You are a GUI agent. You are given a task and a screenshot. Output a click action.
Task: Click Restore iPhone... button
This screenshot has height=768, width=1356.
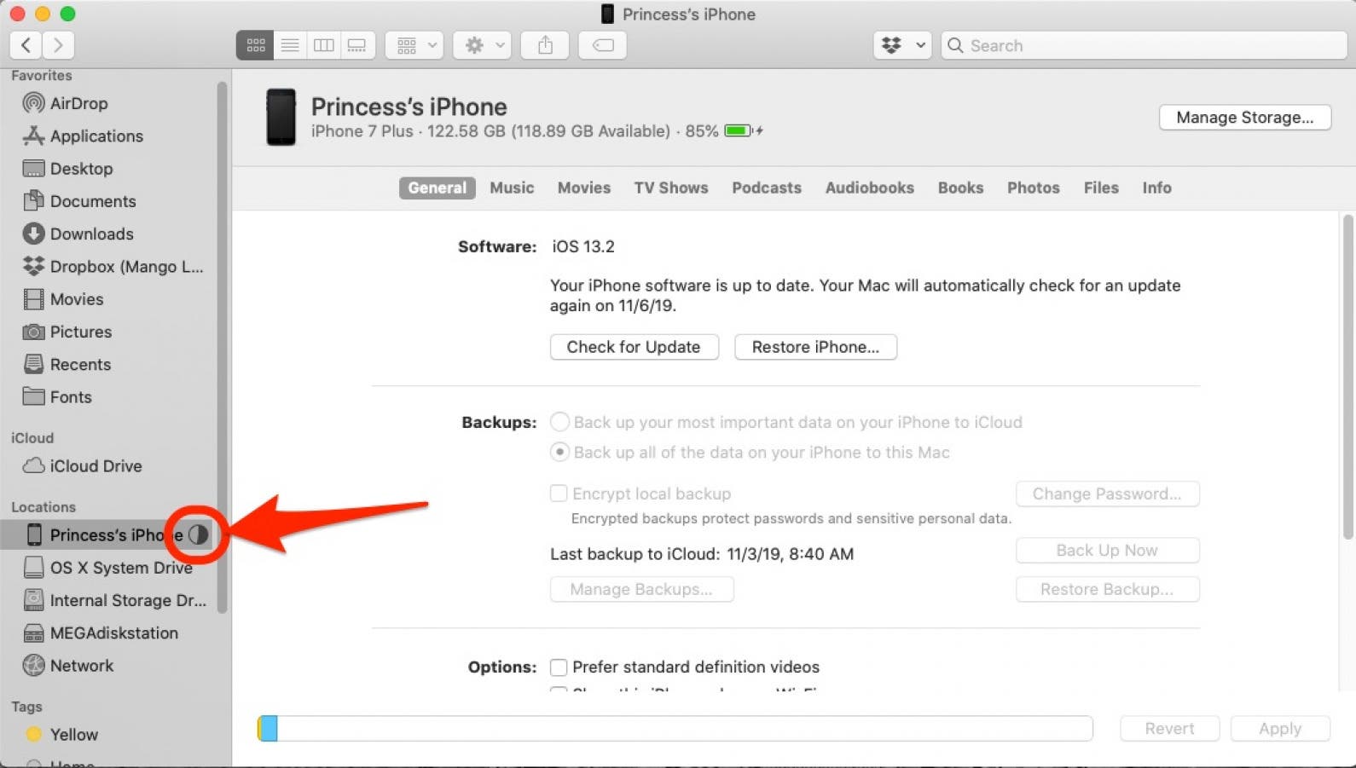pyautogui.click(x=815, y=347)
